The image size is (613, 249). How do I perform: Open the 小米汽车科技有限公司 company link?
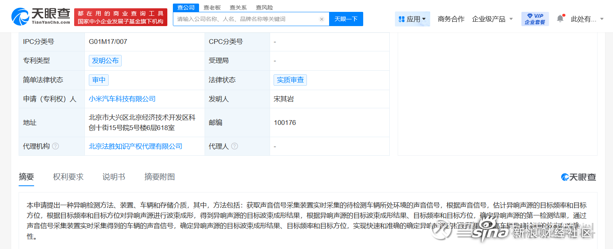(x=122, y=99)
